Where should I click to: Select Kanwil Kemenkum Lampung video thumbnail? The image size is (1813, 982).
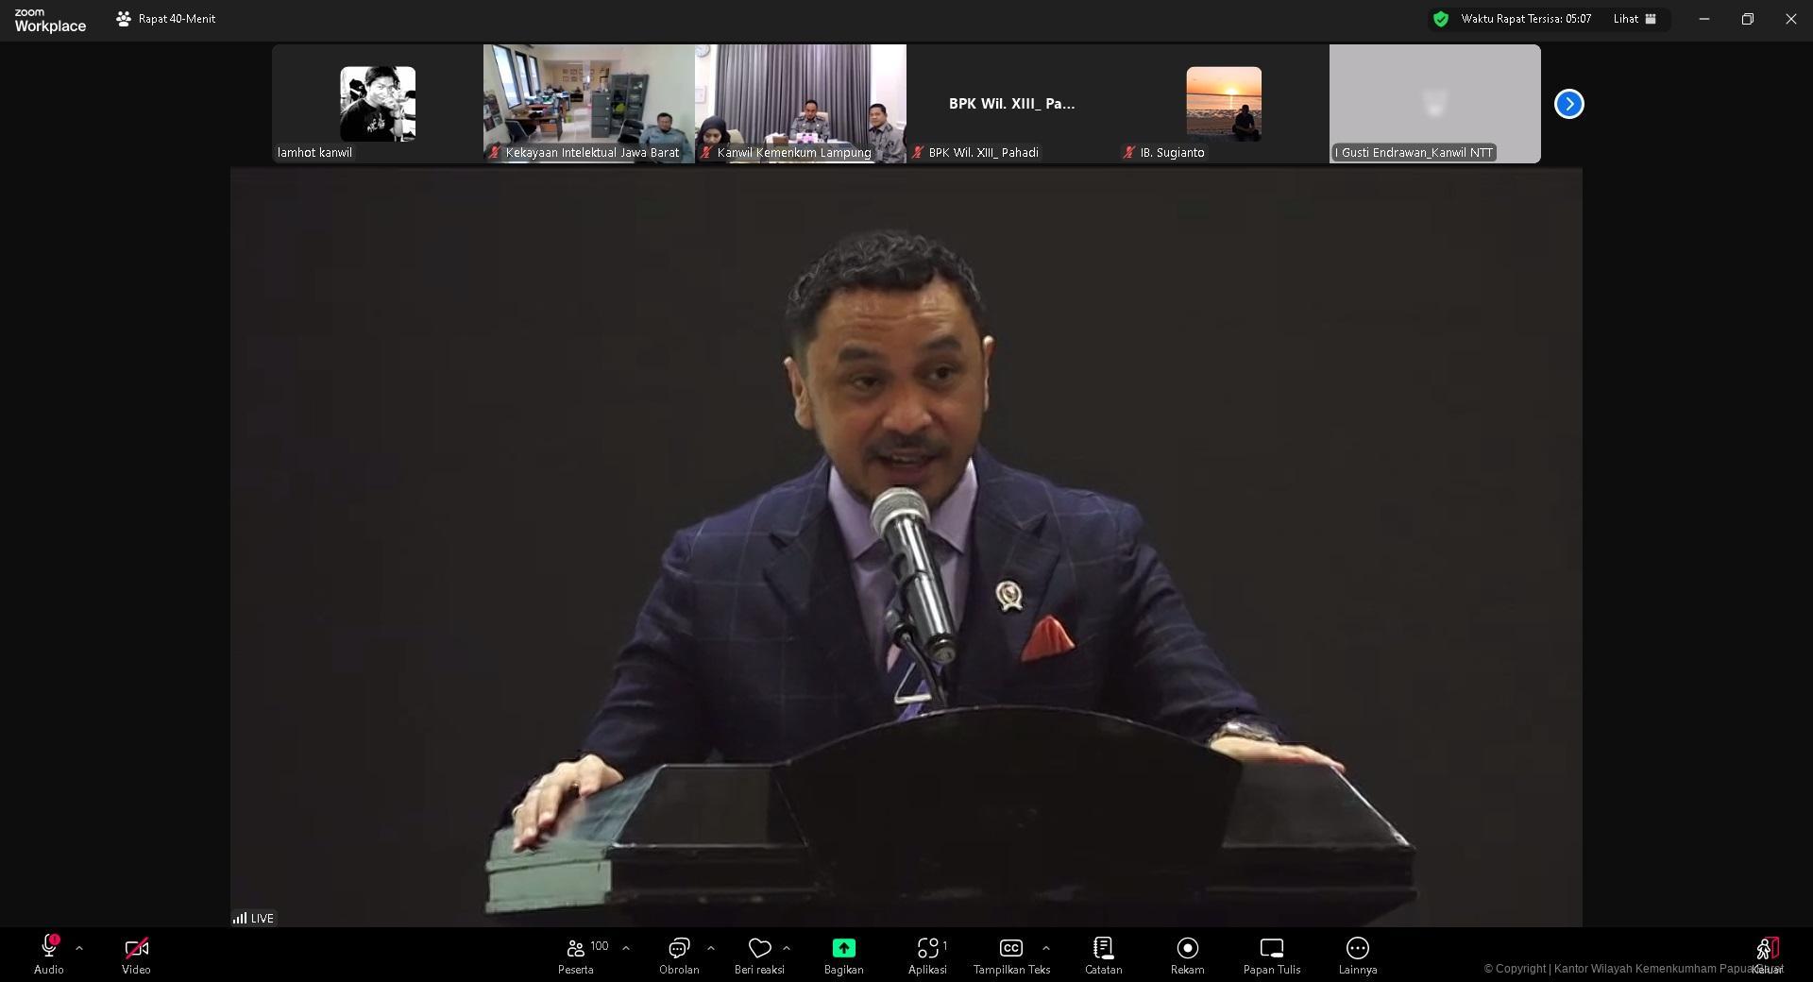[800, 103]
